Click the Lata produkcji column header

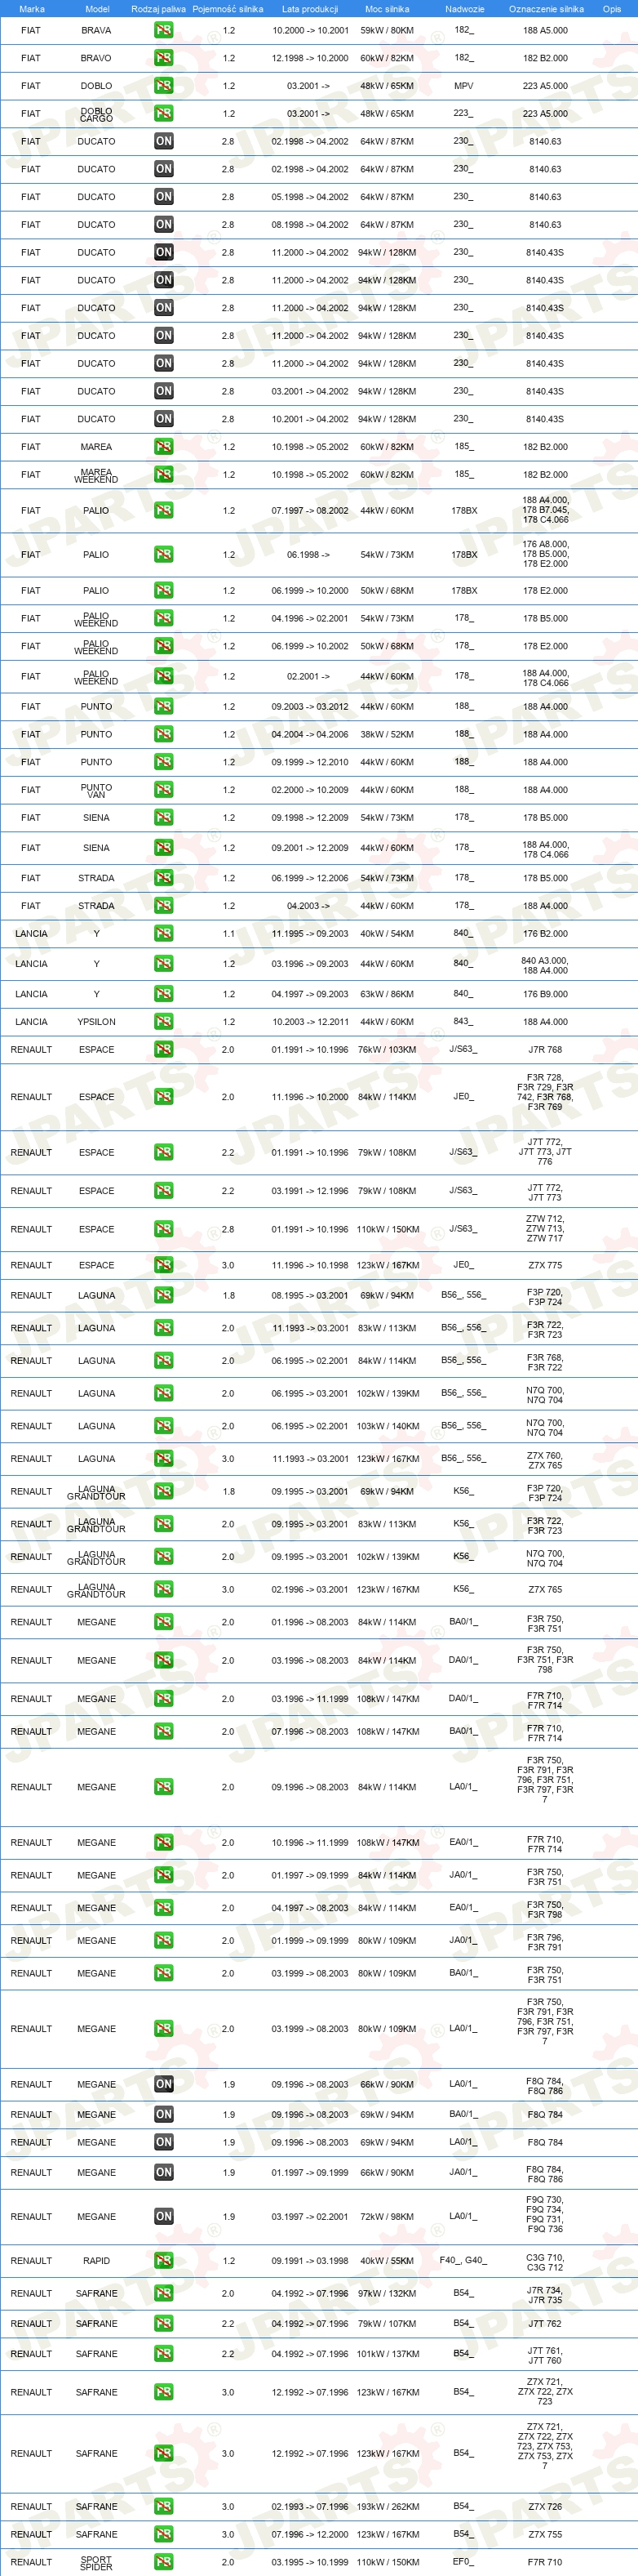click(x=309, y=9)
